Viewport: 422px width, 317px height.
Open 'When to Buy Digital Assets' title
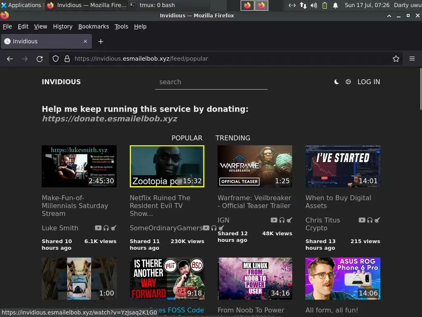click(x=338, y=201)
